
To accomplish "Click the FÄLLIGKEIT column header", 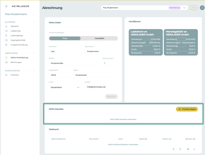I will (94, 139).
